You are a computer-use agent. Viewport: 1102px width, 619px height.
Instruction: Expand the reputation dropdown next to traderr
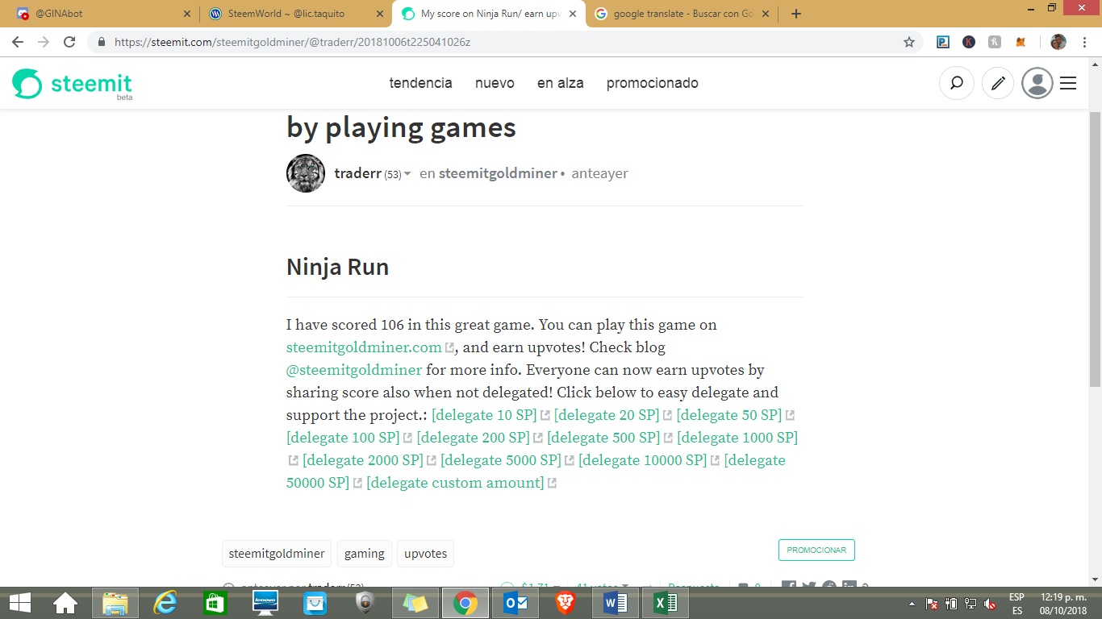(407, 174)
